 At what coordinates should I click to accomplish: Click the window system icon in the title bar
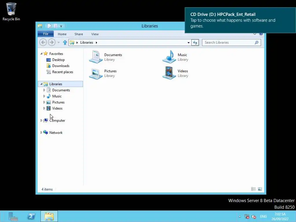[x=40, y=26]
